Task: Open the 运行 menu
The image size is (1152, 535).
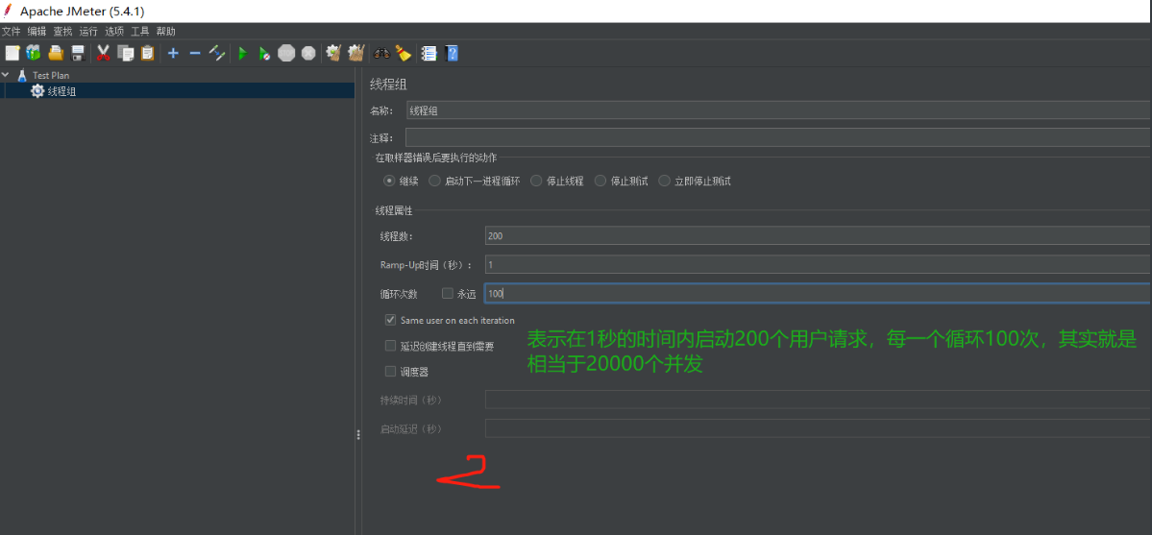Action: click(x=88, y=32)
